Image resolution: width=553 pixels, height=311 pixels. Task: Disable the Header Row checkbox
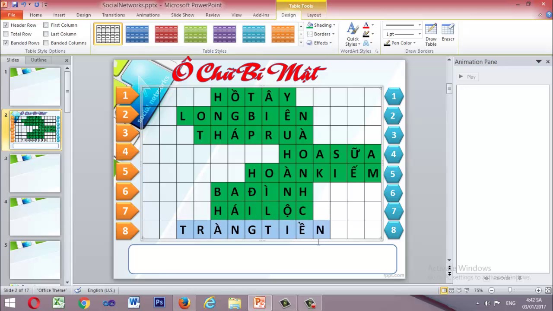pyautogui.click(x=6, y=25)
